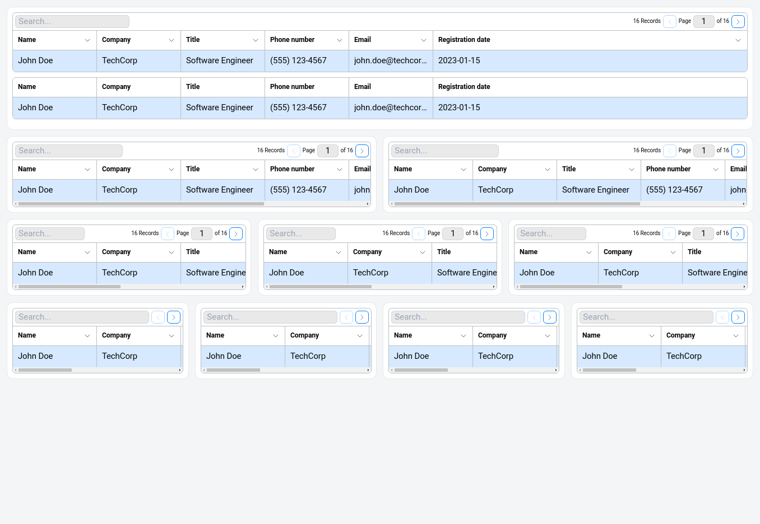Open the Registration date column dropdown chevron
Image resolution: width=760 pixels, height=524 pixels.
click(x=738, y=40)
